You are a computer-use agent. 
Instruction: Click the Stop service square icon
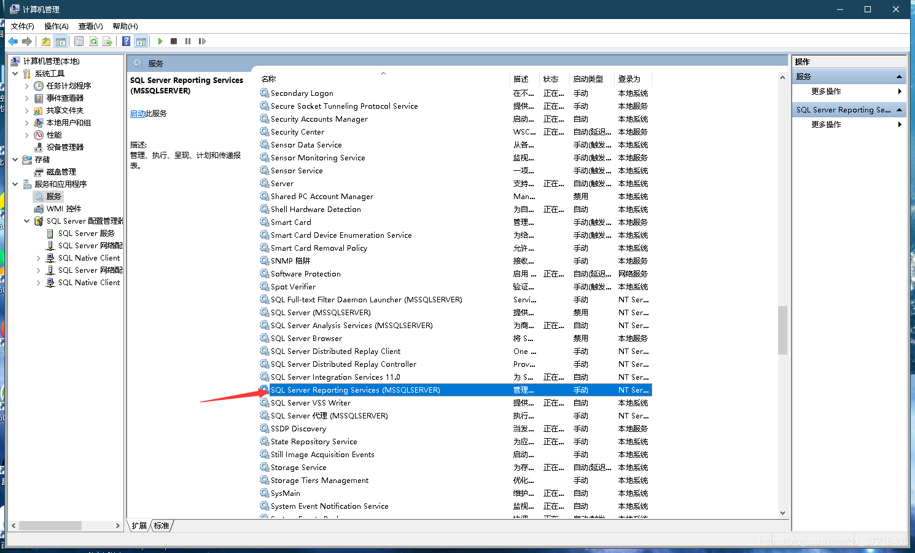[174, 41]
